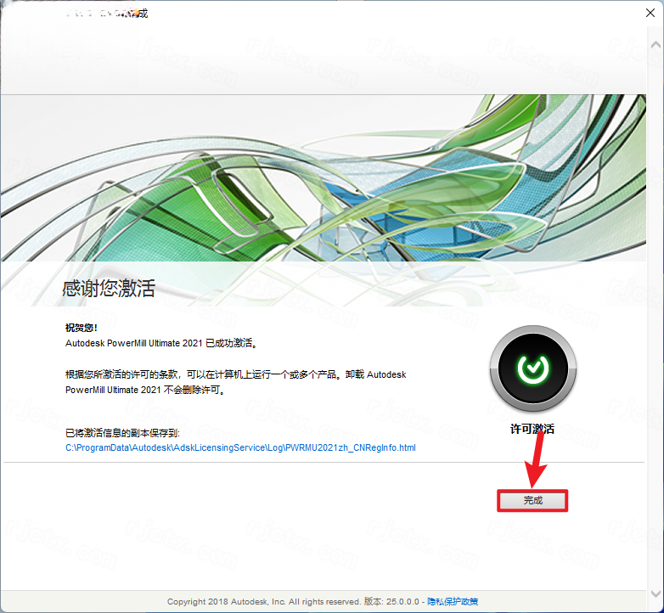The width and height of the screenshot is (664, 613).
Task: Click the line ending 卸载 Autodesk
Action: [236, 374]
